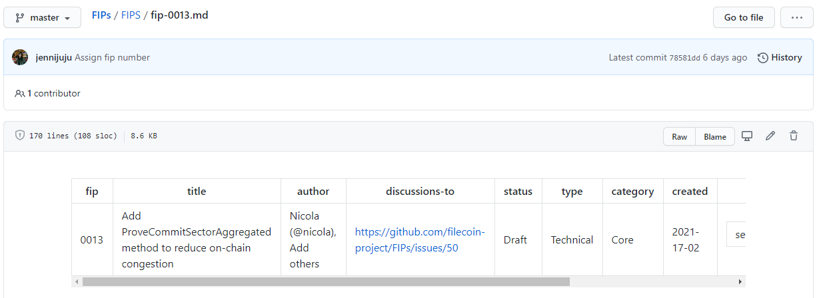Open the filecoin-project FIPs issues/50 link

coord(420,239)
